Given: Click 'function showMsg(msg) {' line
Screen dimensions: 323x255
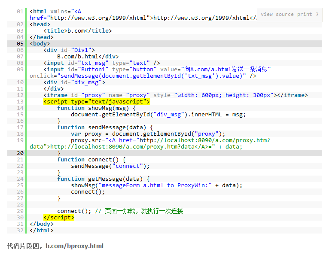Looking at the screenshot, I should (x=96, y=108).
